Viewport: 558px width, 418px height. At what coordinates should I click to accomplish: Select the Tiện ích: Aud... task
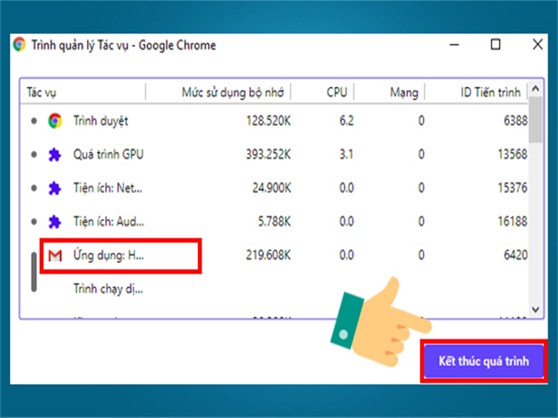point(274,222)
